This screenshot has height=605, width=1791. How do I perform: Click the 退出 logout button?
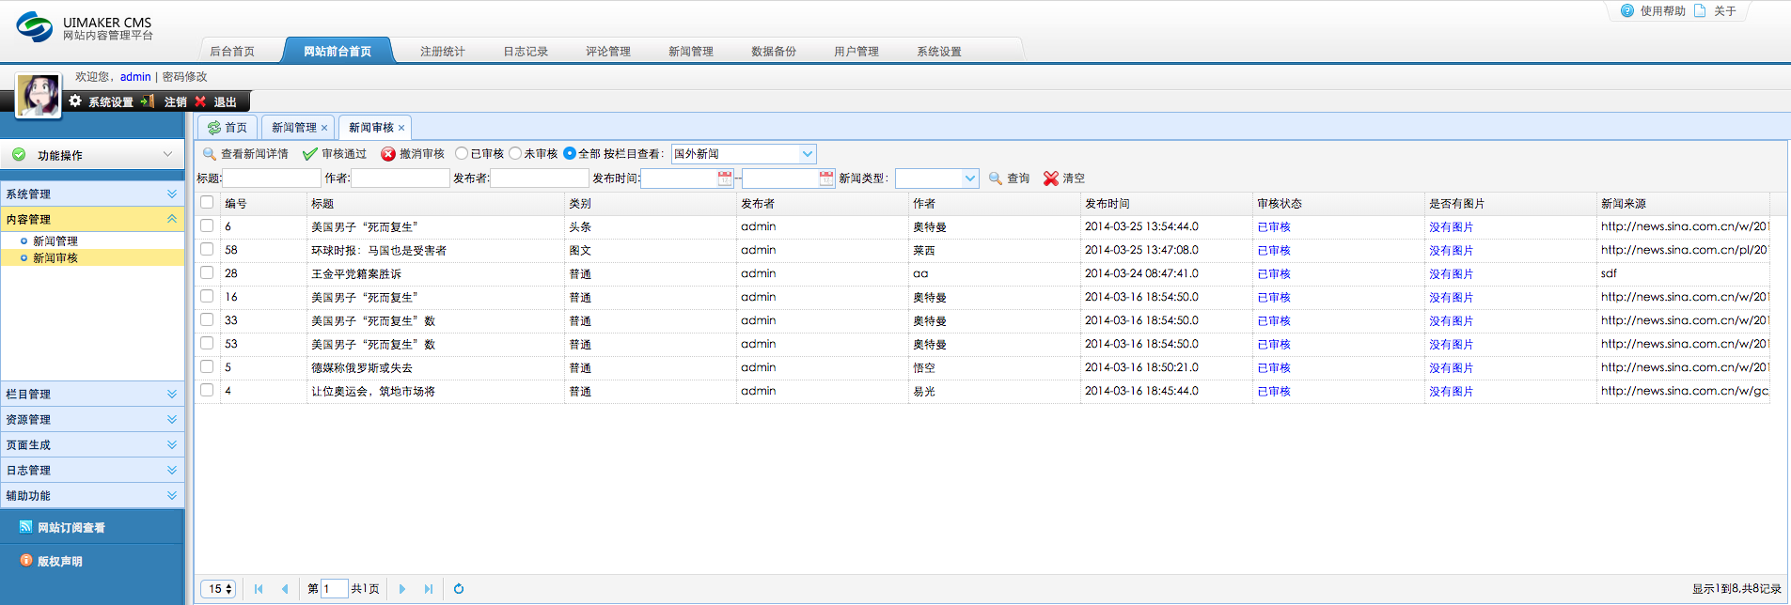click(215, 102)
